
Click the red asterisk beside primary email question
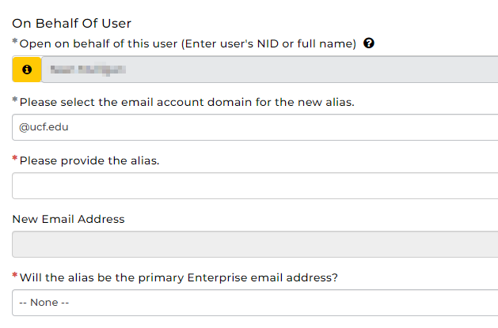(14, 275)
